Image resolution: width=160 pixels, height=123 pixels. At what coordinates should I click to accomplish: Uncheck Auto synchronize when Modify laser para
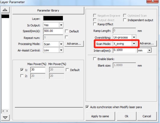[x=87, y=107]
